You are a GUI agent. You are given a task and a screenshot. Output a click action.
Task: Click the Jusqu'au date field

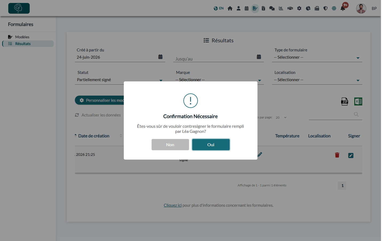pos(218,59)
